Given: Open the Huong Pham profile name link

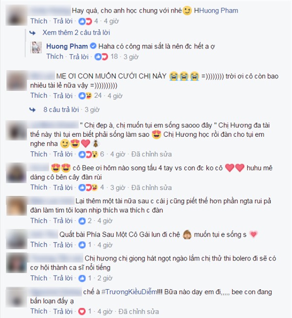Looking at the screenshot, I should tap(67, 46).
